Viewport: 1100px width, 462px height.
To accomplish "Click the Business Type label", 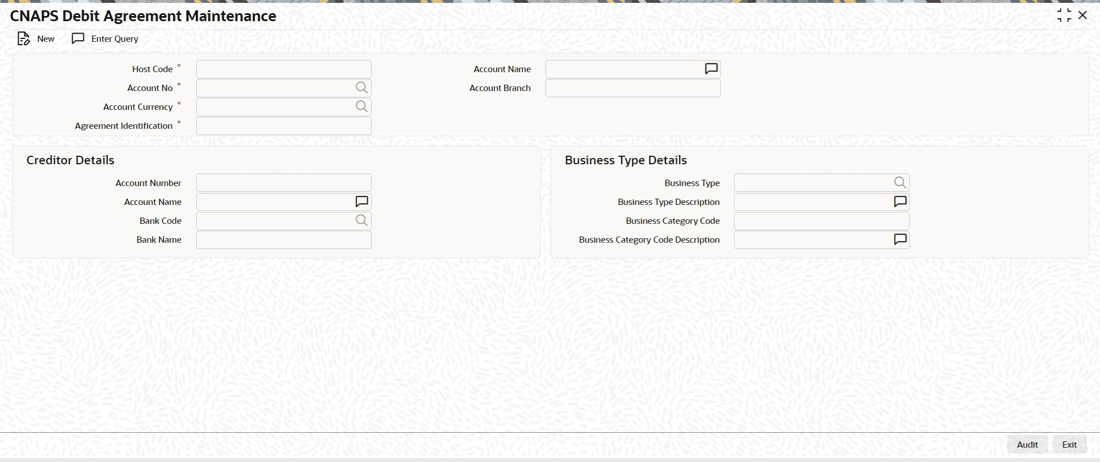I will click(x=692, y=183).
